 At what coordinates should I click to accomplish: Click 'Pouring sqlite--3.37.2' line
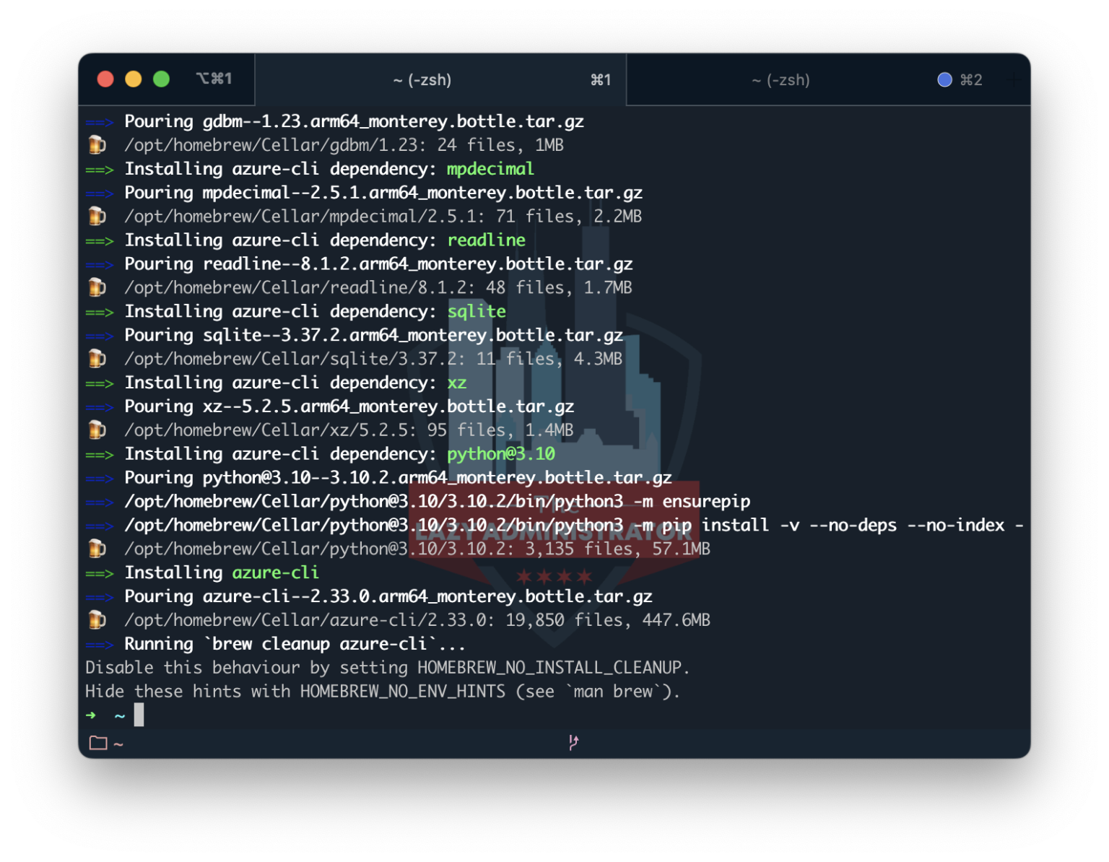(373, 335)
